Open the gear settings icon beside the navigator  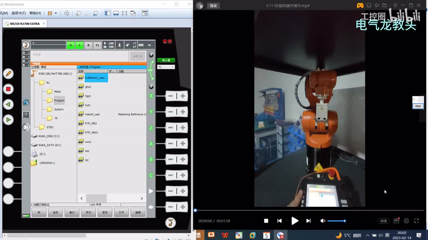26,102
